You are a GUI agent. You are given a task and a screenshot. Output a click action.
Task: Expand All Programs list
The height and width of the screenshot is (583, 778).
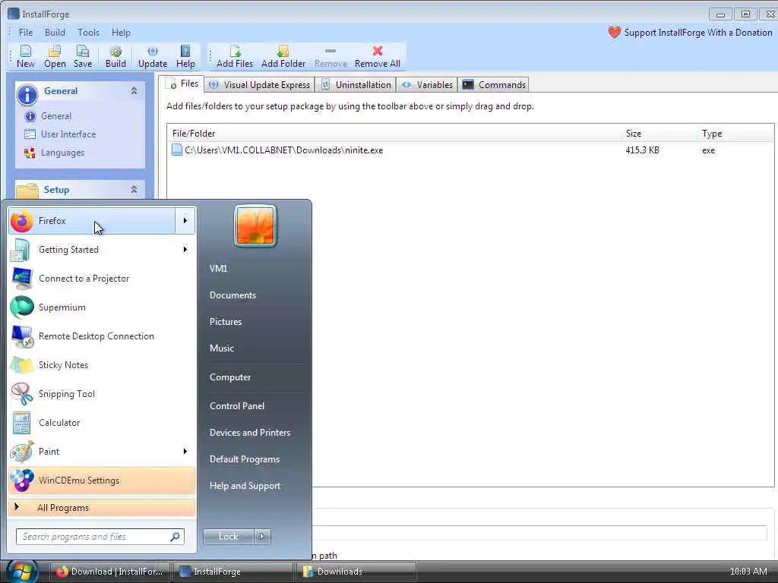[x=102, y=508]
